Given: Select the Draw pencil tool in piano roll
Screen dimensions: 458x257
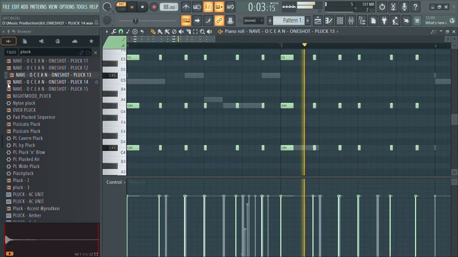Looking at the screenshot, I should (153, 31).
